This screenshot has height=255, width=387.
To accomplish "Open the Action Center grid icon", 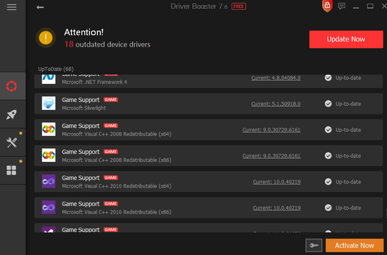I will point(11,170).
